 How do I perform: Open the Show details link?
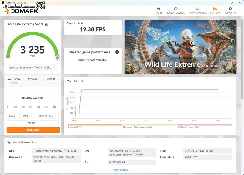(120, 170)
